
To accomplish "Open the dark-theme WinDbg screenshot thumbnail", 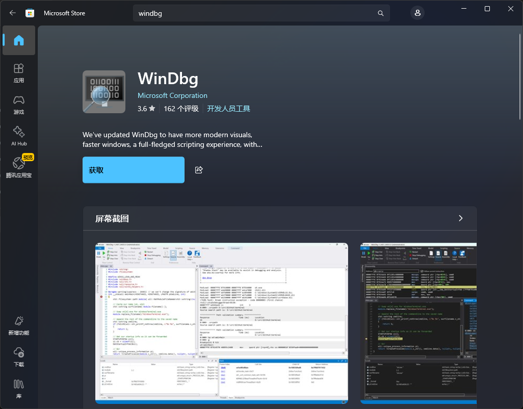I will 419,323.
